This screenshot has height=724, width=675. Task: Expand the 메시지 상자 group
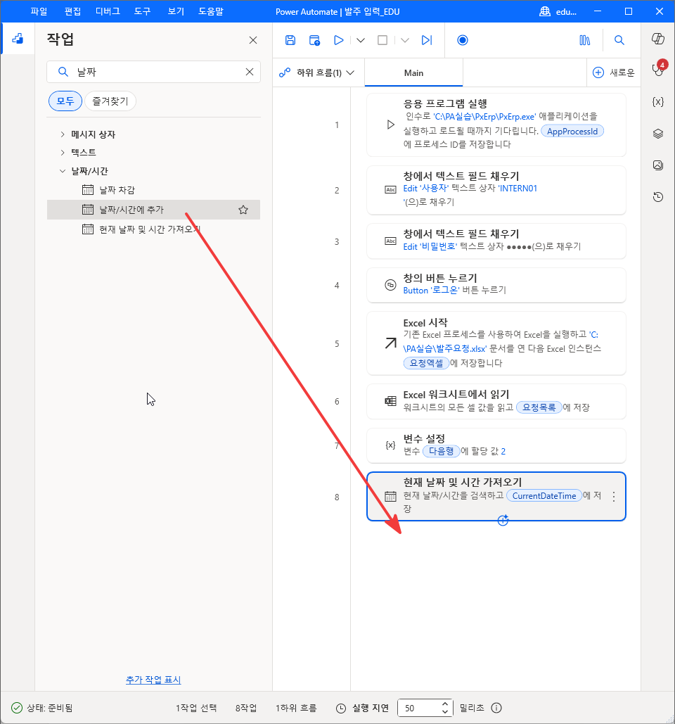point(63,134)
